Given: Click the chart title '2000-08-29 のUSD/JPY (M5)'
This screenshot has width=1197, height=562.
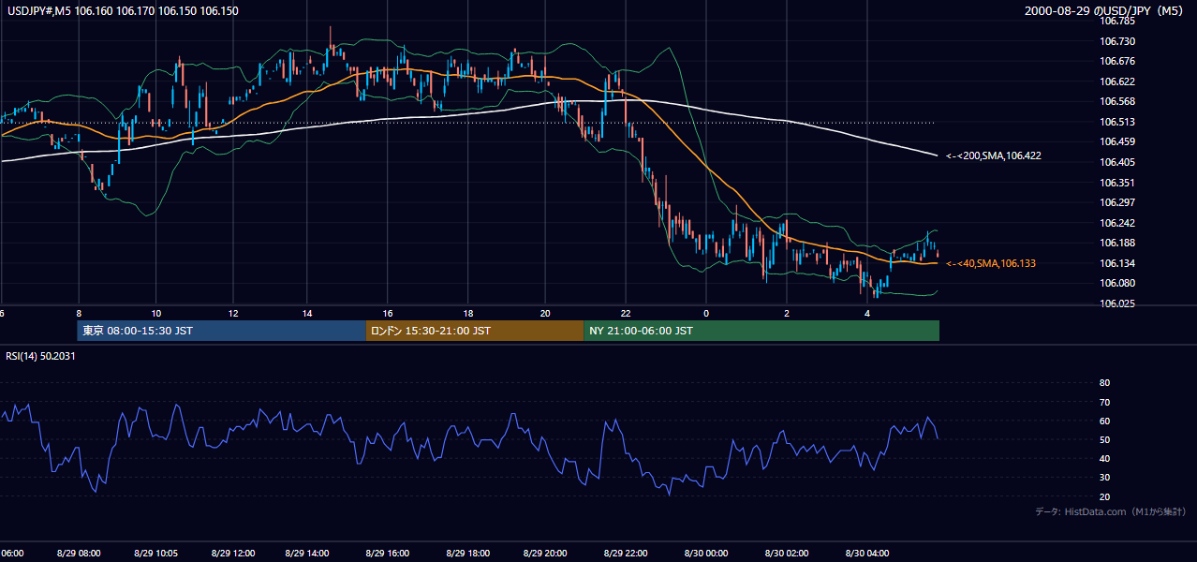Looking at the screenshot, I should point(1105,10).
